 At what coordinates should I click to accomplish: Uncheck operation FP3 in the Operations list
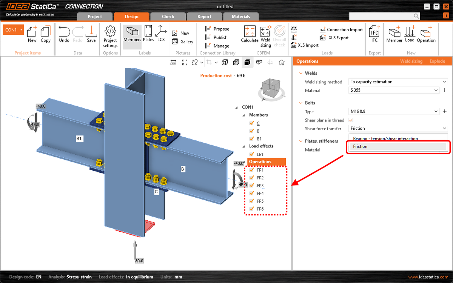pyautogui.click(x=252, y=185)
